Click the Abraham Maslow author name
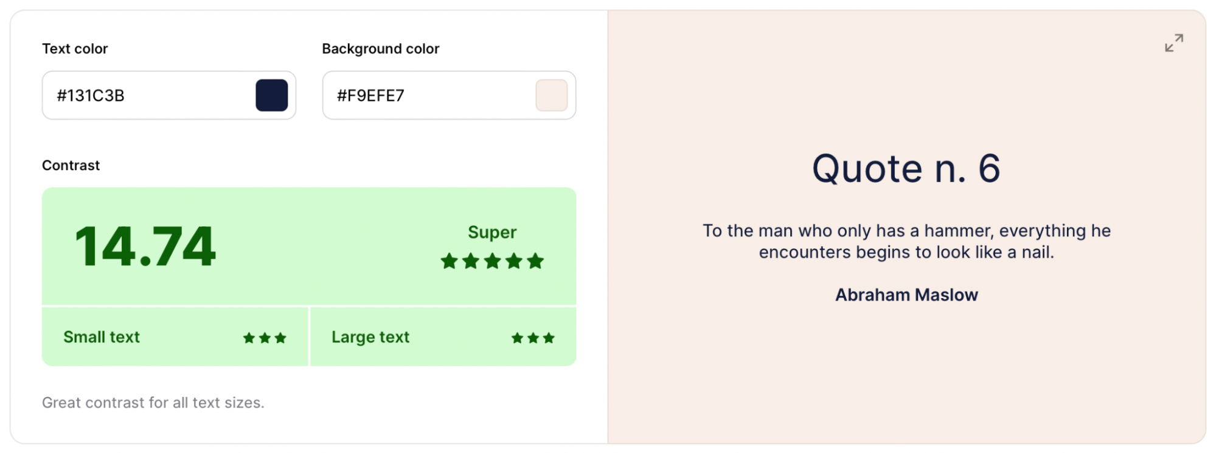Image resolution: width=1216 pixels, height=453 pixels. click(906, 295)
